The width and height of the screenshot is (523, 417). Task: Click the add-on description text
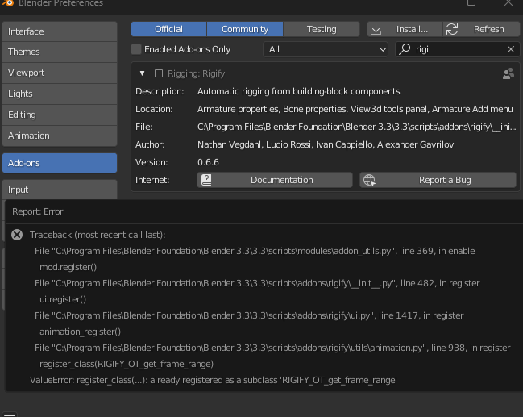click(x=298, y=91)
